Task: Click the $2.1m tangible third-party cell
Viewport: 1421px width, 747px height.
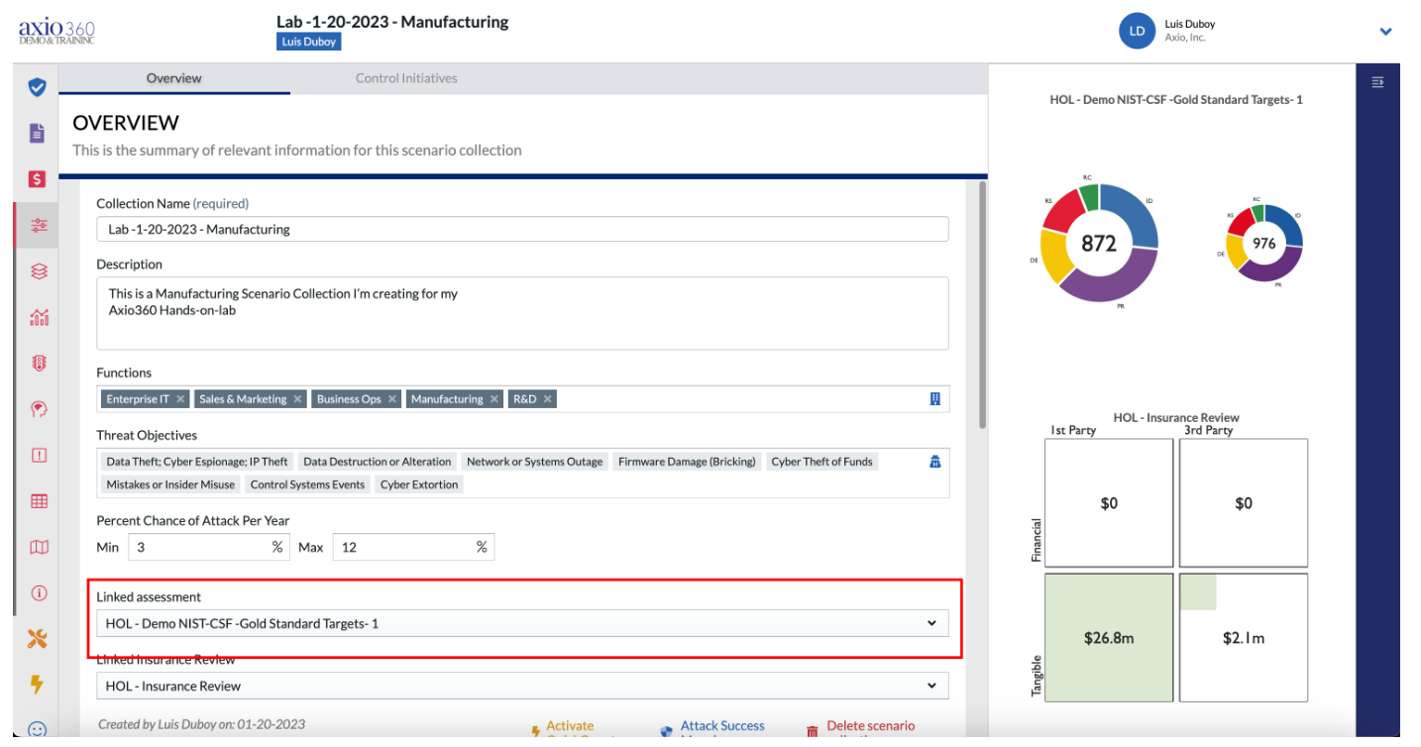Action: coord(1244,638)
